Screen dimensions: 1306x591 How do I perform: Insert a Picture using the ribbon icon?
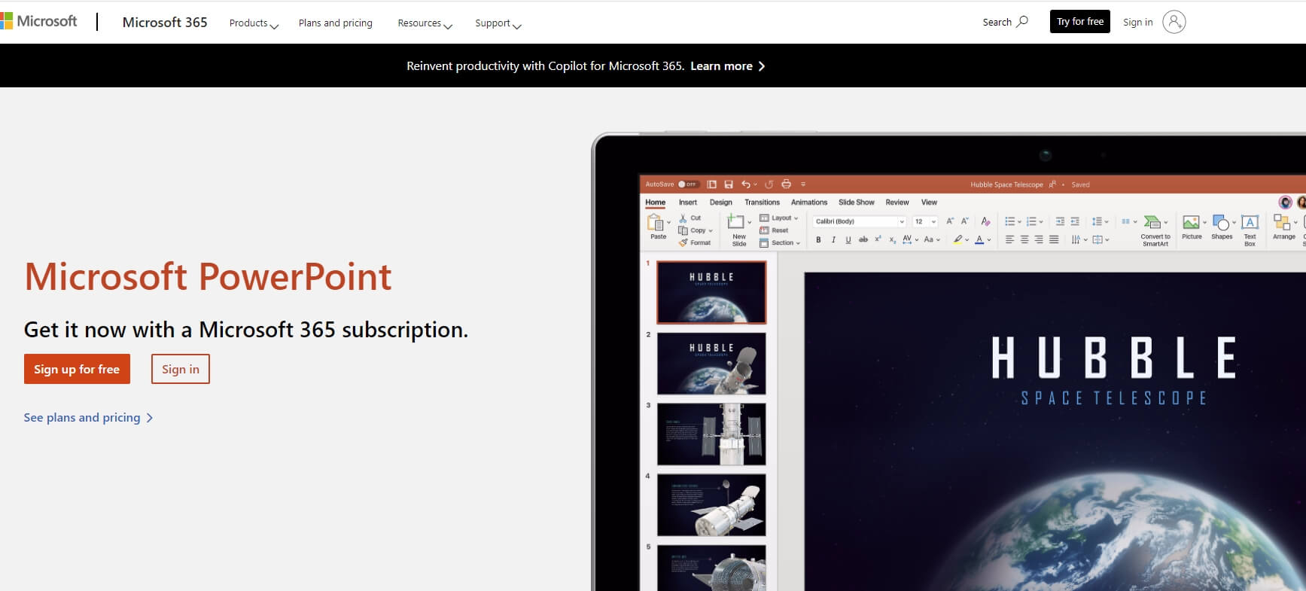pyautogui.click(x=1191, y=224)
